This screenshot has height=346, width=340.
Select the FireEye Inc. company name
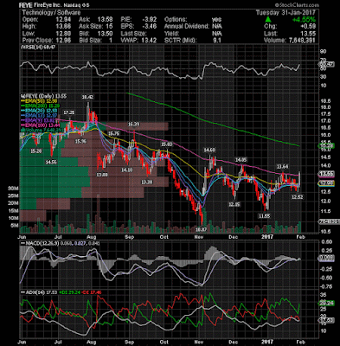click(x=47, y=5)
